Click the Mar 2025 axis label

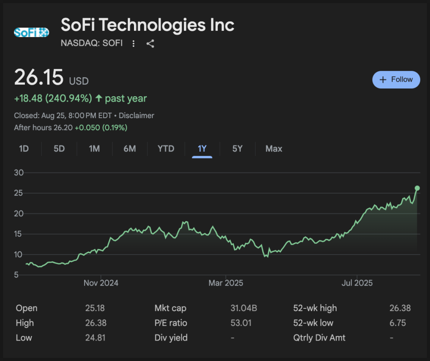(226, 283)
